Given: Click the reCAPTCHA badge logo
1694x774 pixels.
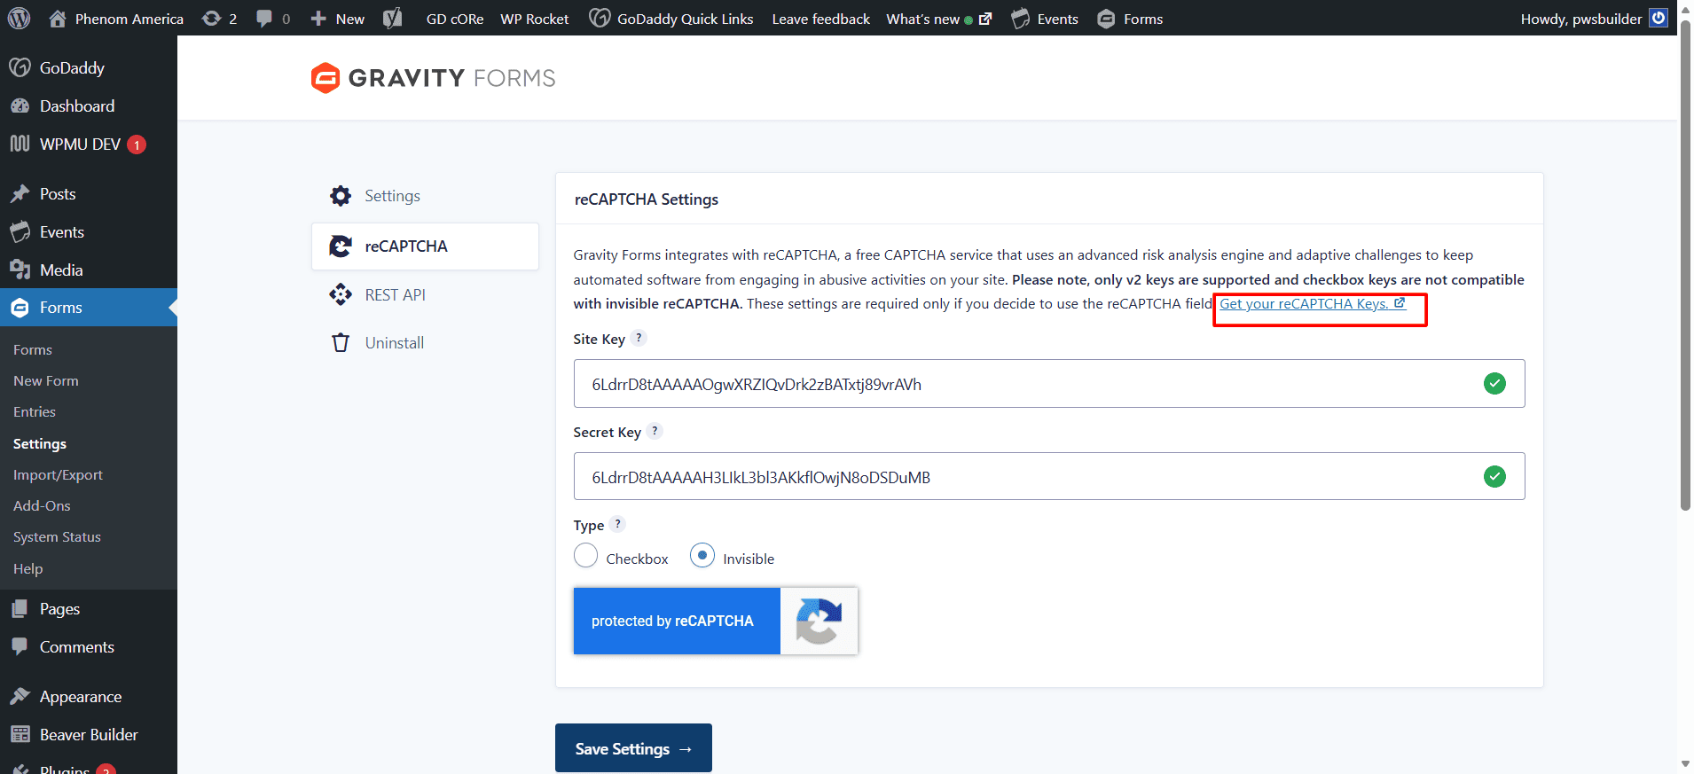Looking at the screenshot, I should click(x=819, y=621).
